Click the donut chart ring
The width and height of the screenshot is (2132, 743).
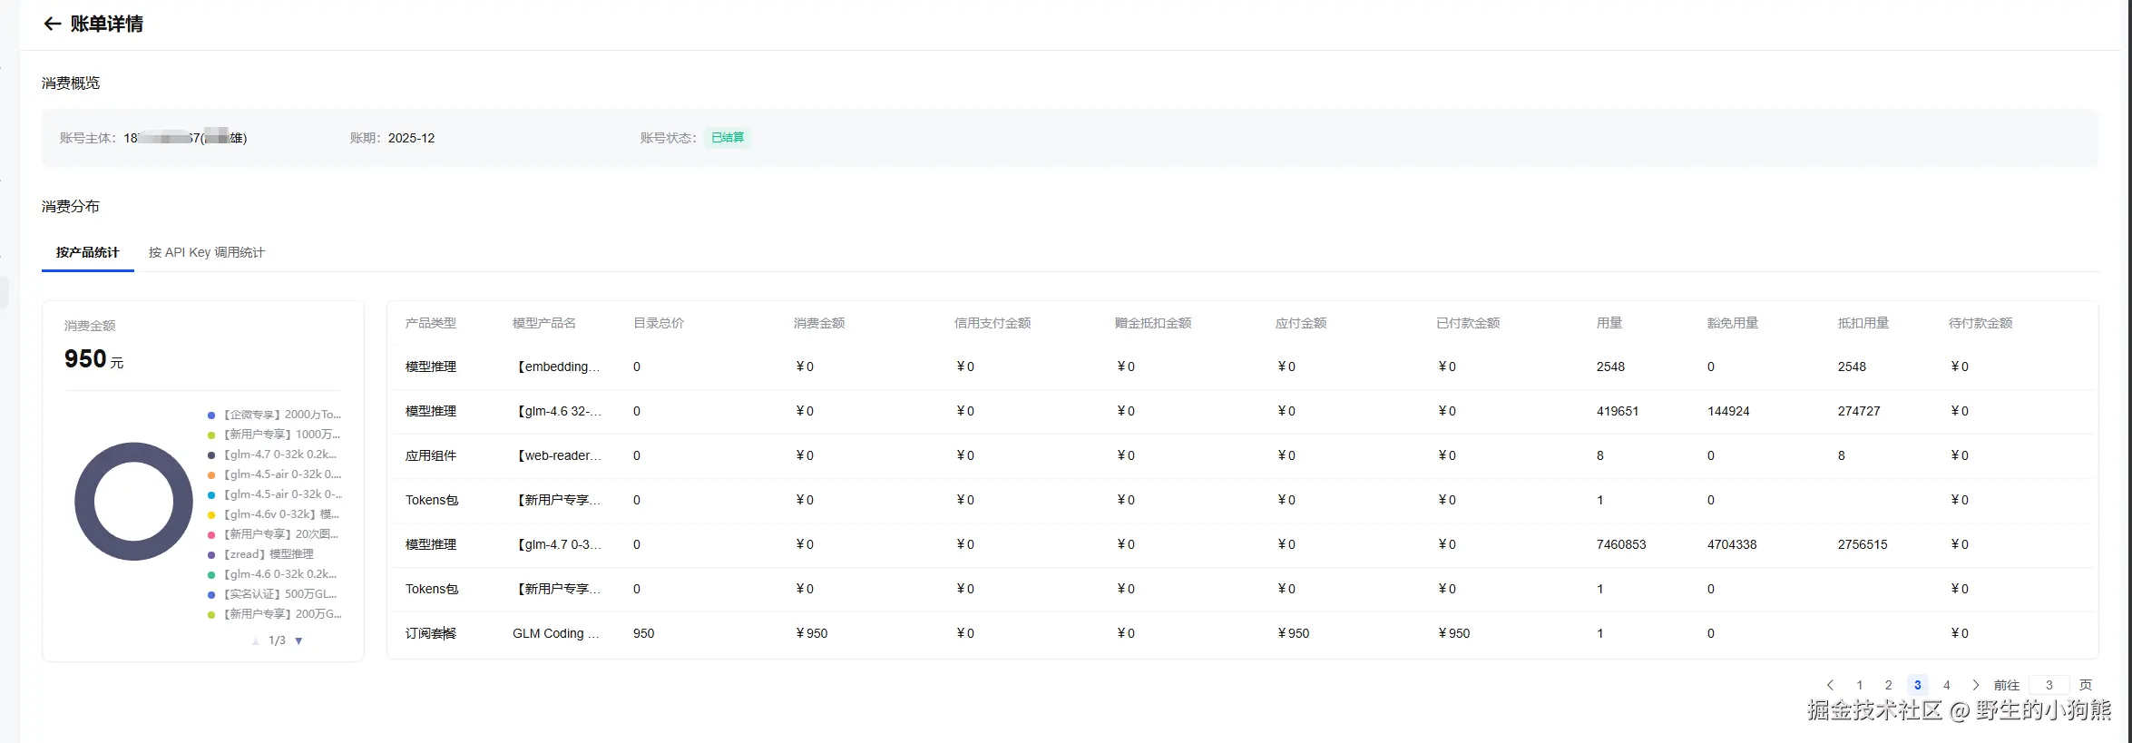(x=84, y=501)
